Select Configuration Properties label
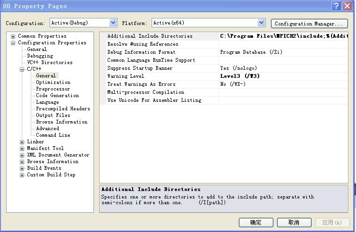Image resolution: width=356 pixels, height=232 pixels. point(52,42)
